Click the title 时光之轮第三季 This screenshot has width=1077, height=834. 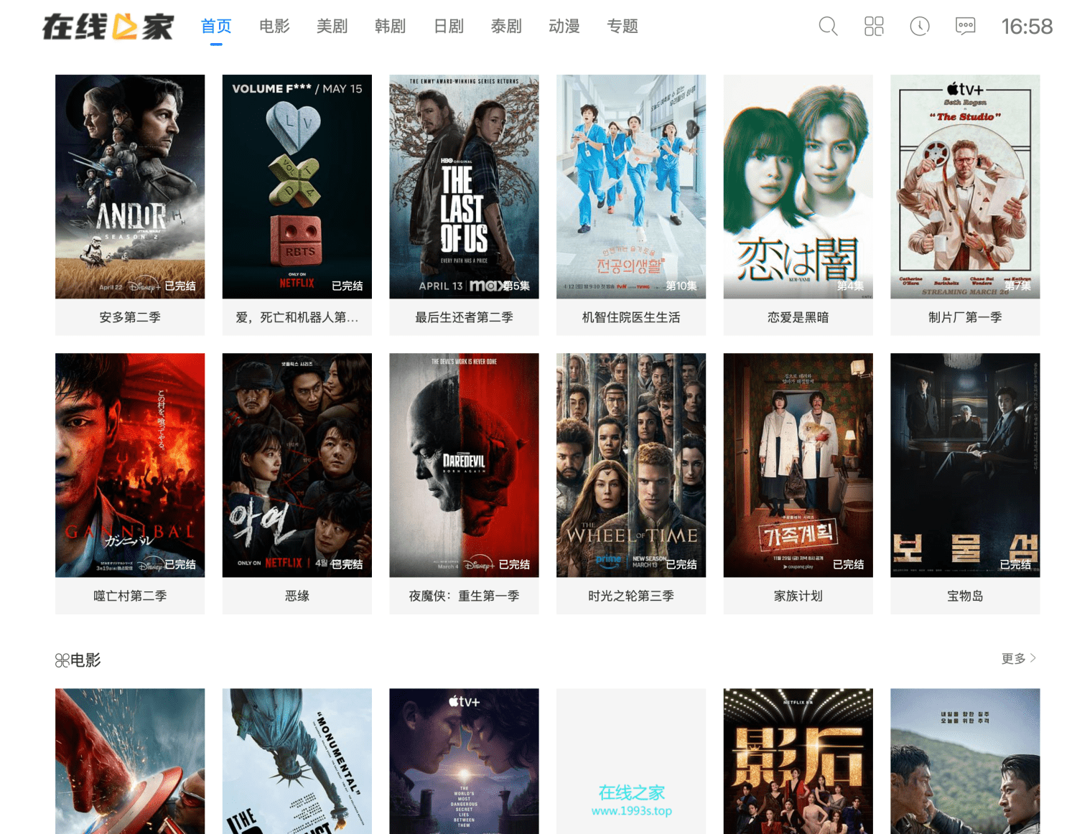point(631,596)
